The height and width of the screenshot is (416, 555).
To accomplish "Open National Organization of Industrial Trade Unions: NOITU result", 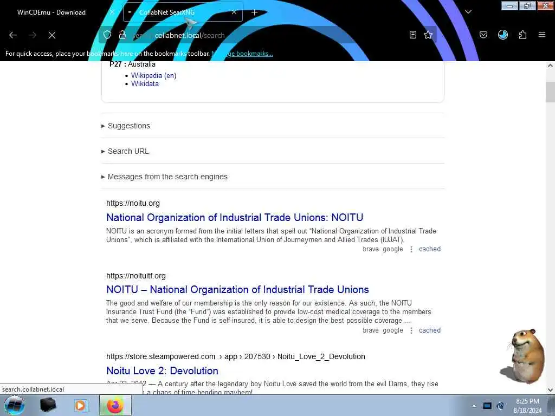I will coord(235,217).
